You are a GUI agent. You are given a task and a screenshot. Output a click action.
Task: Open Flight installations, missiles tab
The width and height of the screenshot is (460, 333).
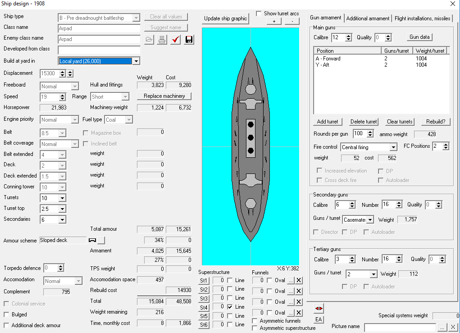(x=422, y=18)
